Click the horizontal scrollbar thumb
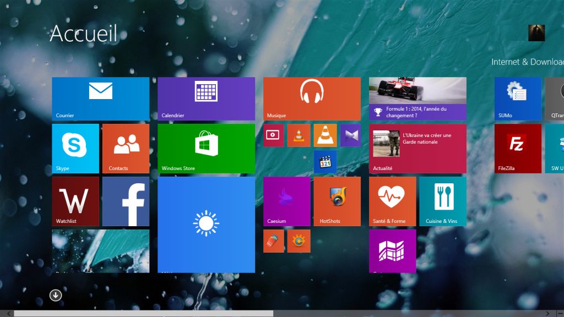Screen dimensions: 564x317 click(144, 314)
